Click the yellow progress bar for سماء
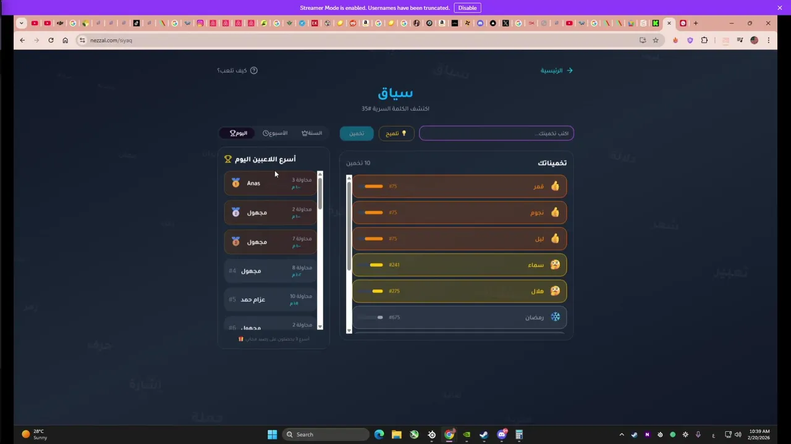The width and height of the screenshot is (791, 444). pyautogui.click(x=376, y=265)
